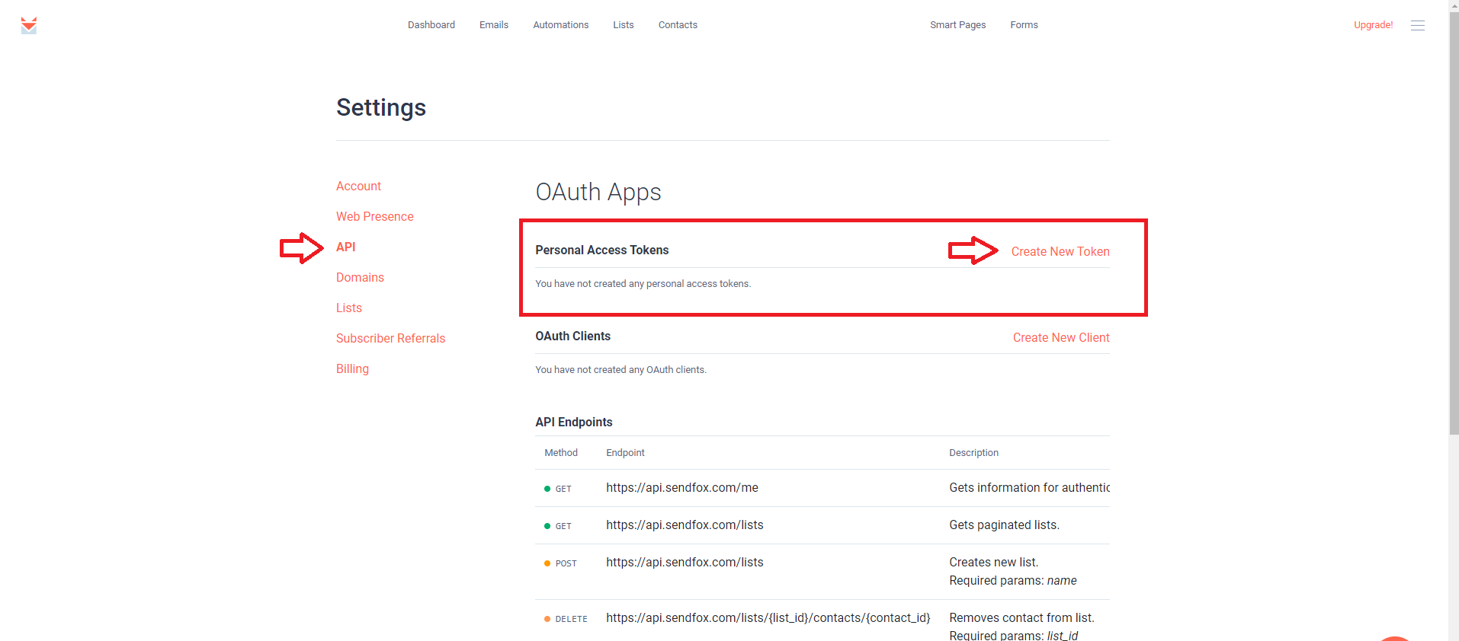
Task: Open the Dashboard nav item
Action: (x=431, y=25)
